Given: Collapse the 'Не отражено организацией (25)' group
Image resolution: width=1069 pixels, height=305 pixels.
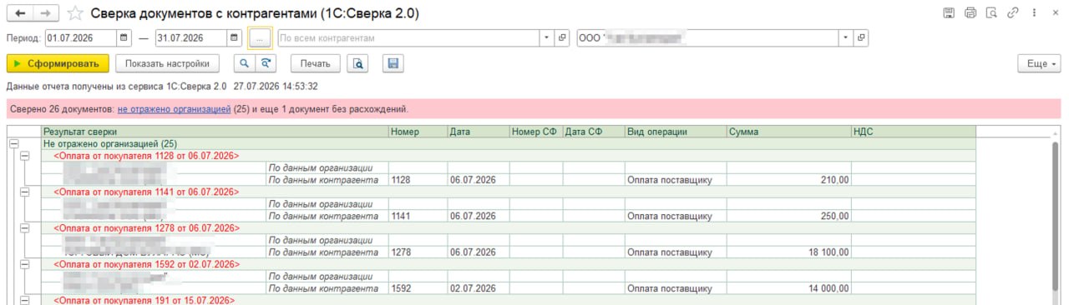Looking at the screenshot, I should pos(13,144).
